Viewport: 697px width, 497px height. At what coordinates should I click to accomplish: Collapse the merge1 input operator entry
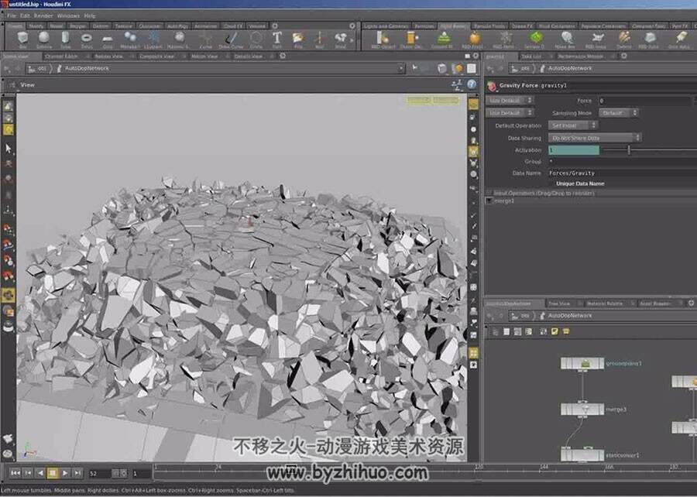[x=489, y=201]
